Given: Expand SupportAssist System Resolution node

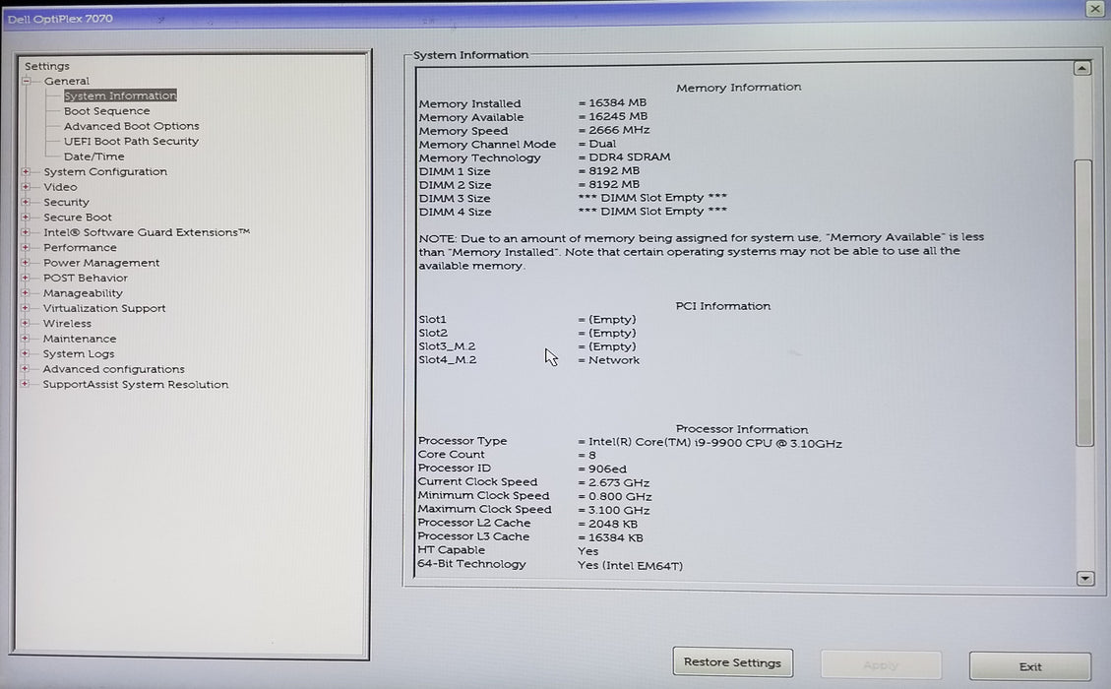Looking at the screenshot, I should tap(27, 384).
